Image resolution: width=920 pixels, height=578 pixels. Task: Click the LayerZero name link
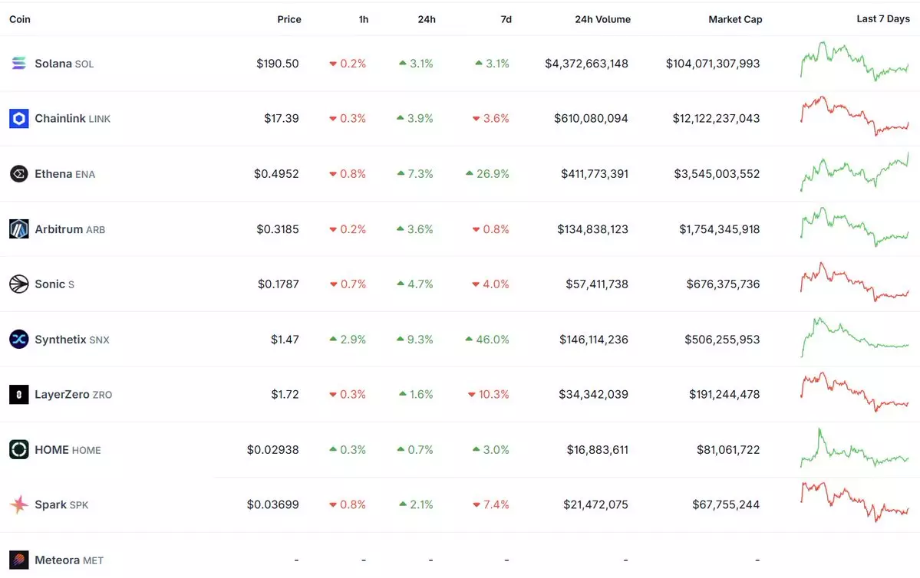coord(62,395)
